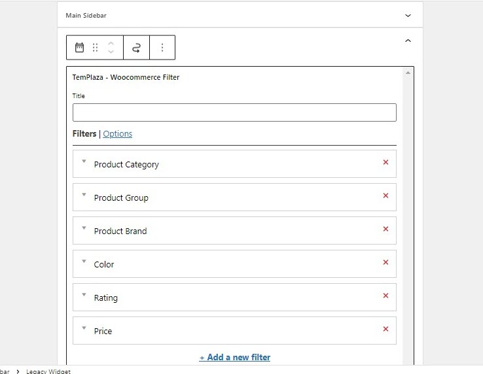The width and height of the screenshot is (483, 374).
Task: Remove the Product Group filter
Action: 385,195
